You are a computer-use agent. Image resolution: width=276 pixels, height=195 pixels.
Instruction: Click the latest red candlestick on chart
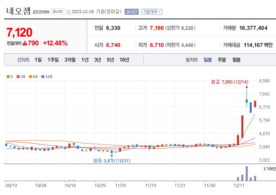tap(255, 104)
